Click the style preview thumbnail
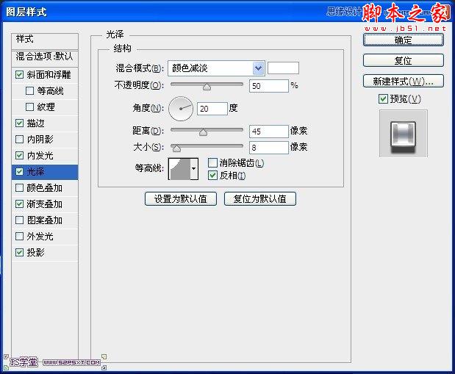 point(404,134)
